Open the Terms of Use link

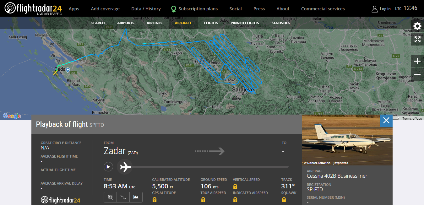412,118
